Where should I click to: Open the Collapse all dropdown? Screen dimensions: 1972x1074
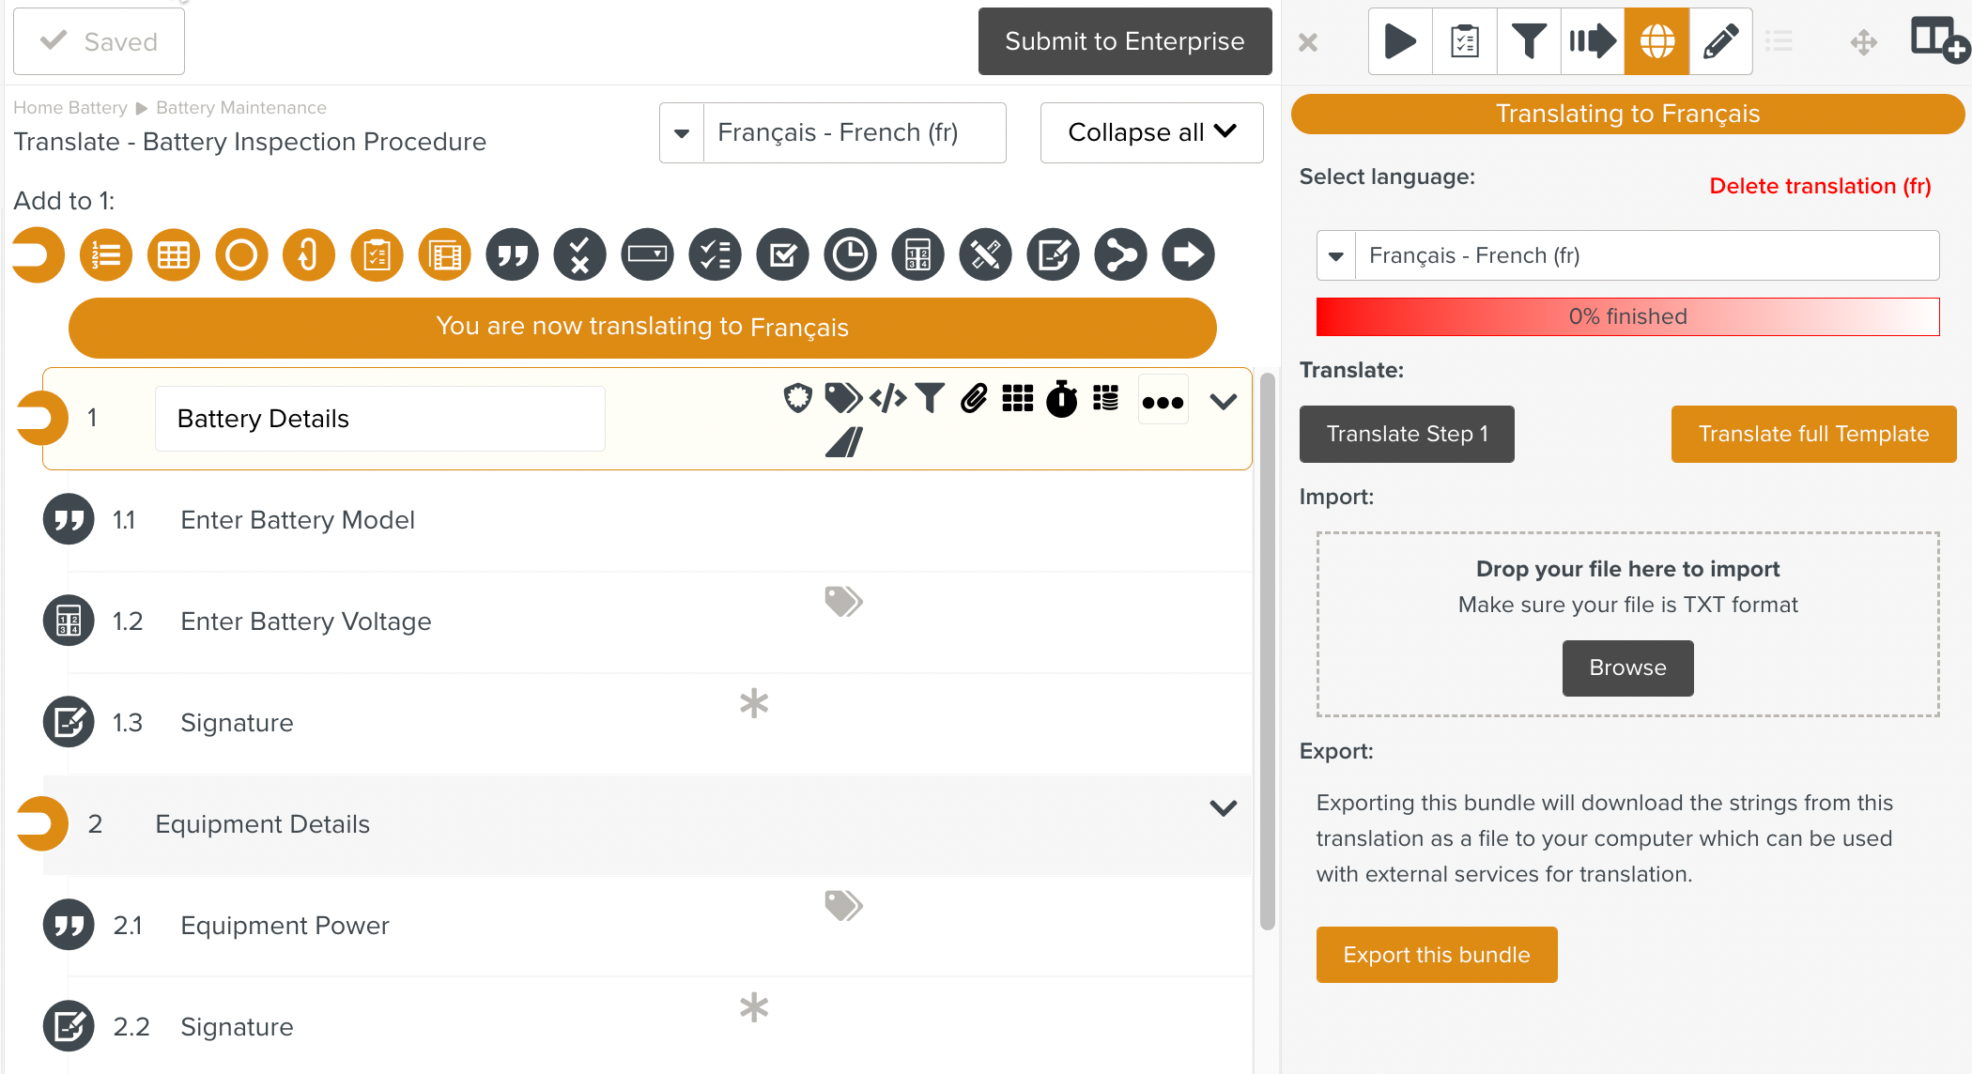[x=1151, y=133]
